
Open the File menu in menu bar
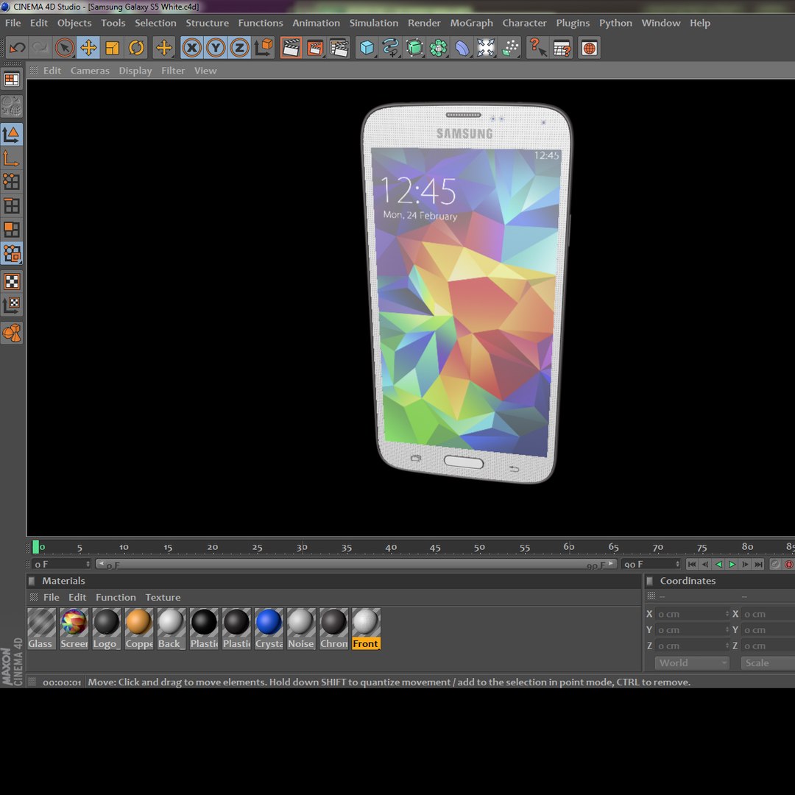tap(13, 23)
